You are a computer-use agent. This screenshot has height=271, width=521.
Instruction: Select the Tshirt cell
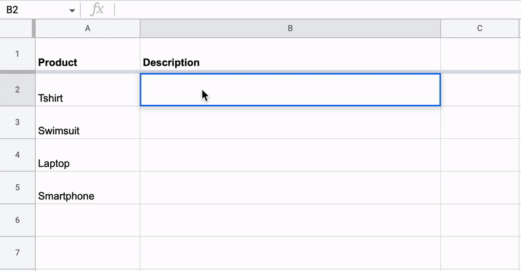tap(88, 90)
